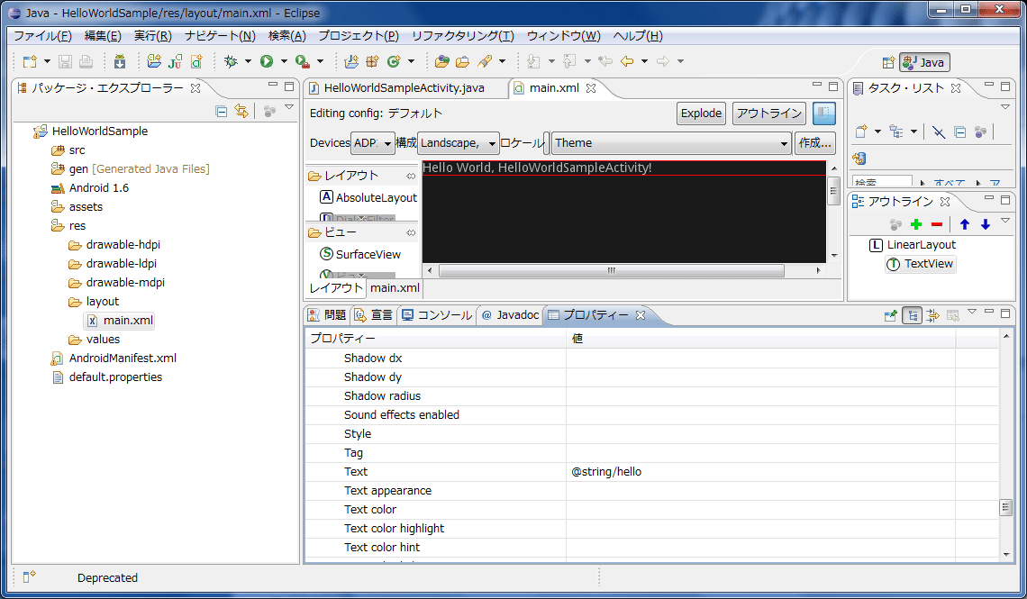Click Open Task folder toolbar icon

(462, 61)
